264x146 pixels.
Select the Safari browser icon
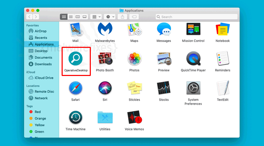(75, 88)
